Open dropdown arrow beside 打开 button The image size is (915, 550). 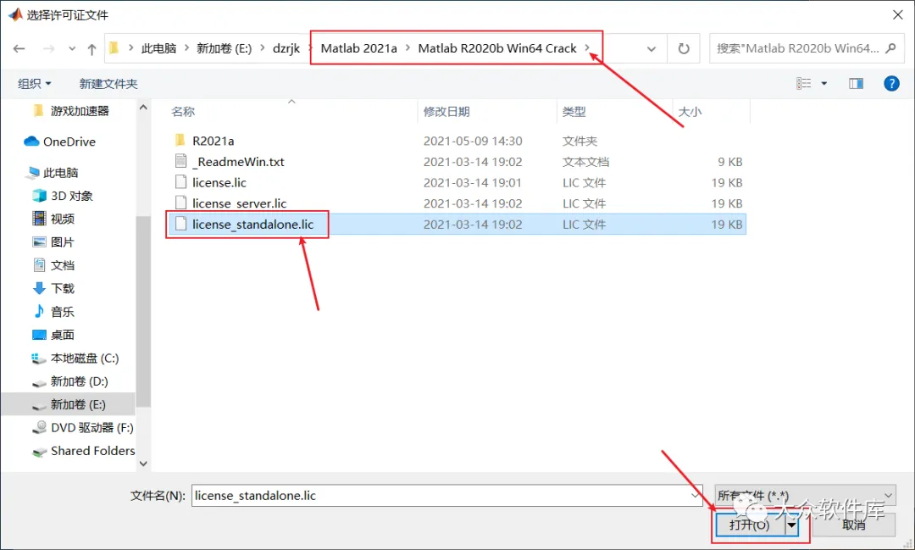point(792,525)
